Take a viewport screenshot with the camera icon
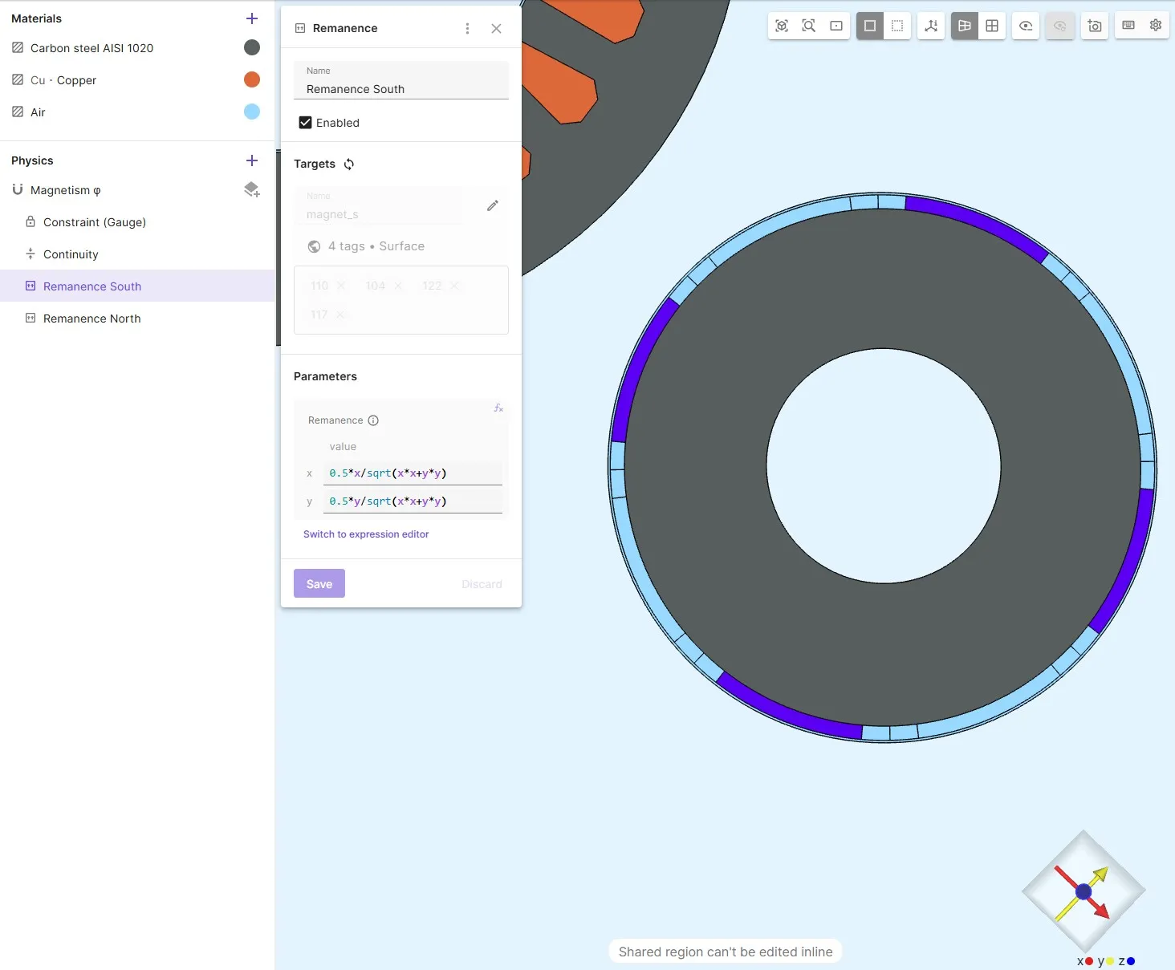The width and height of the screenshot is (1175, 970). pyautogui.click(x=1095, y=26)
